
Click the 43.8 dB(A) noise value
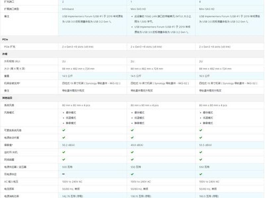pyautogui.click(x=137, y=145)
